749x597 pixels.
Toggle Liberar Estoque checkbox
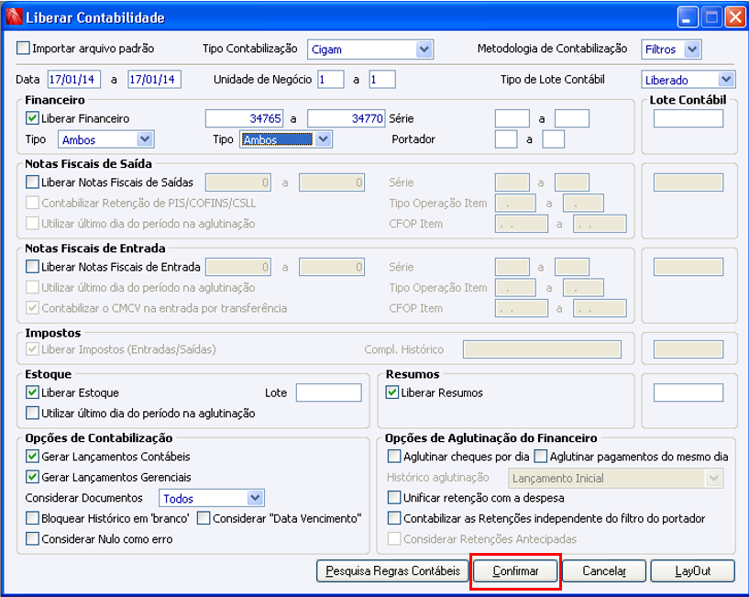click(32, 392)
